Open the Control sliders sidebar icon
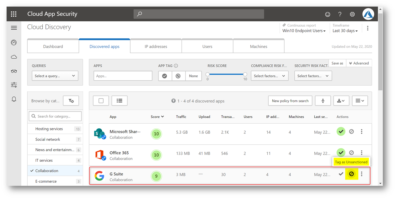Viewport: 396px width, 199px height. click(x=14, y=85)
